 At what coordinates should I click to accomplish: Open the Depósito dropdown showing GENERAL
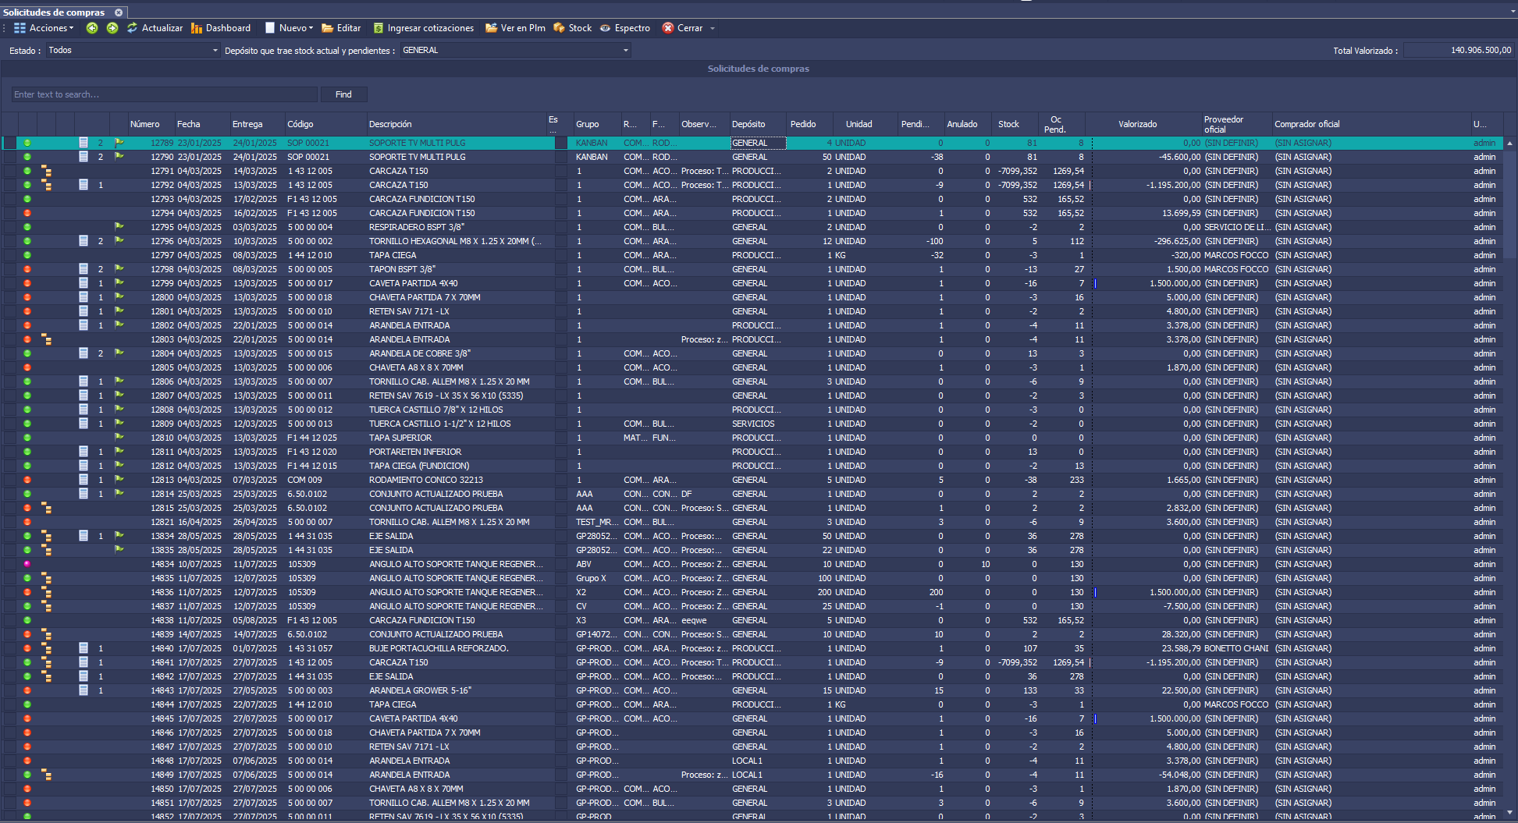tap(515, 50)
